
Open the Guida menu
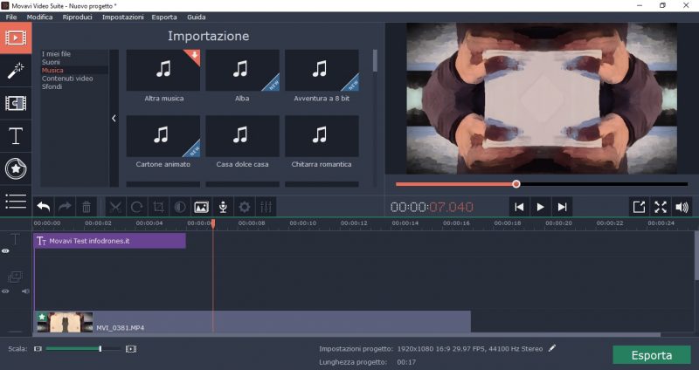coord(196,17)
